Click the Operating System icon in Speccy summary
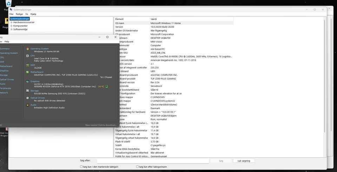 [x=27, y=49]
